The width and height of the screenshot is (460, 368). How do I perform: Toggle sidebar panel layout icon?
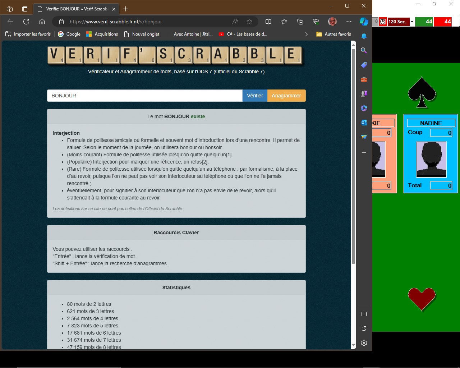coord(364,314)
